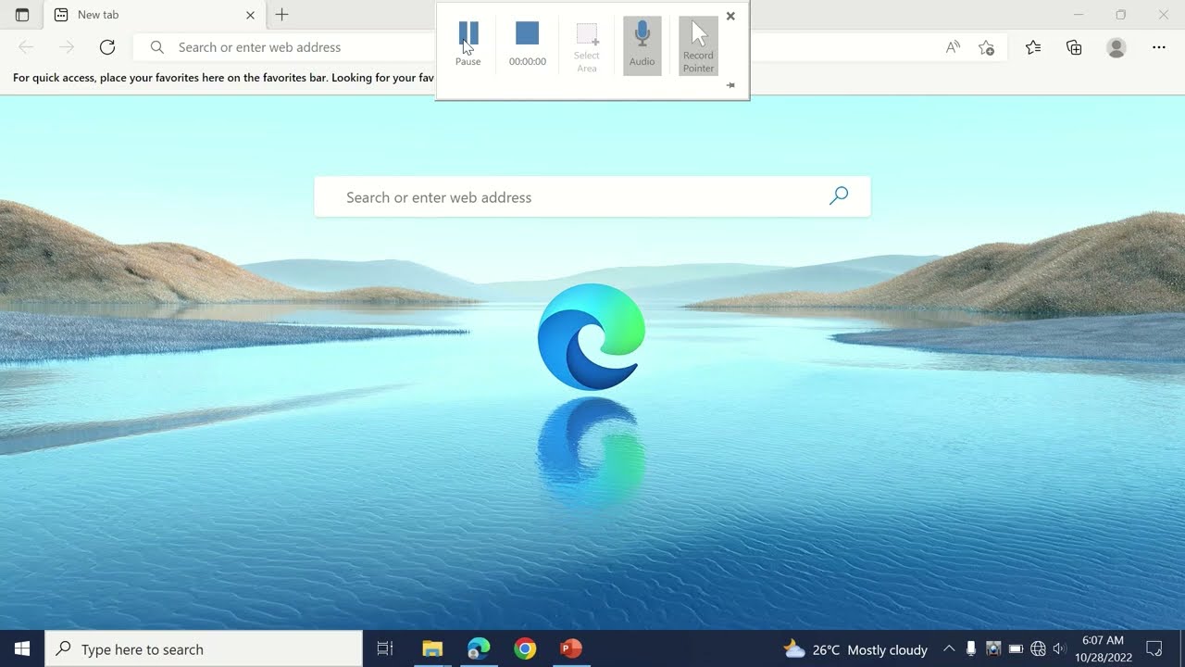The image size is (1185, 667).
Task: Toggle Record Pointer option
Action: (x=698, y=45)
